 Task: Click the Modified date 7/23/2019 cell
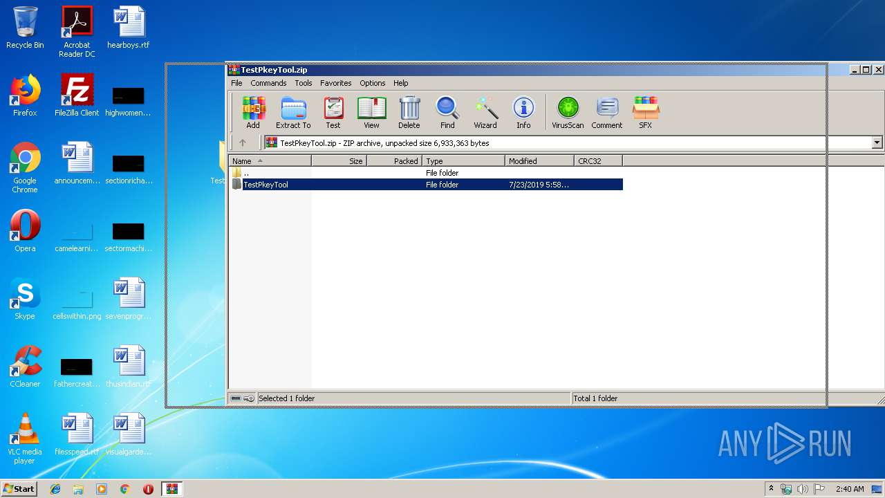pos(539,185)
